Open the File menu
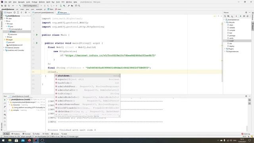 [6, 2]
